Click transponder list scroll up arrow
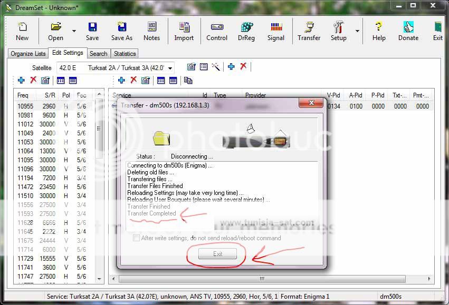449x305 pixels. 99,94
